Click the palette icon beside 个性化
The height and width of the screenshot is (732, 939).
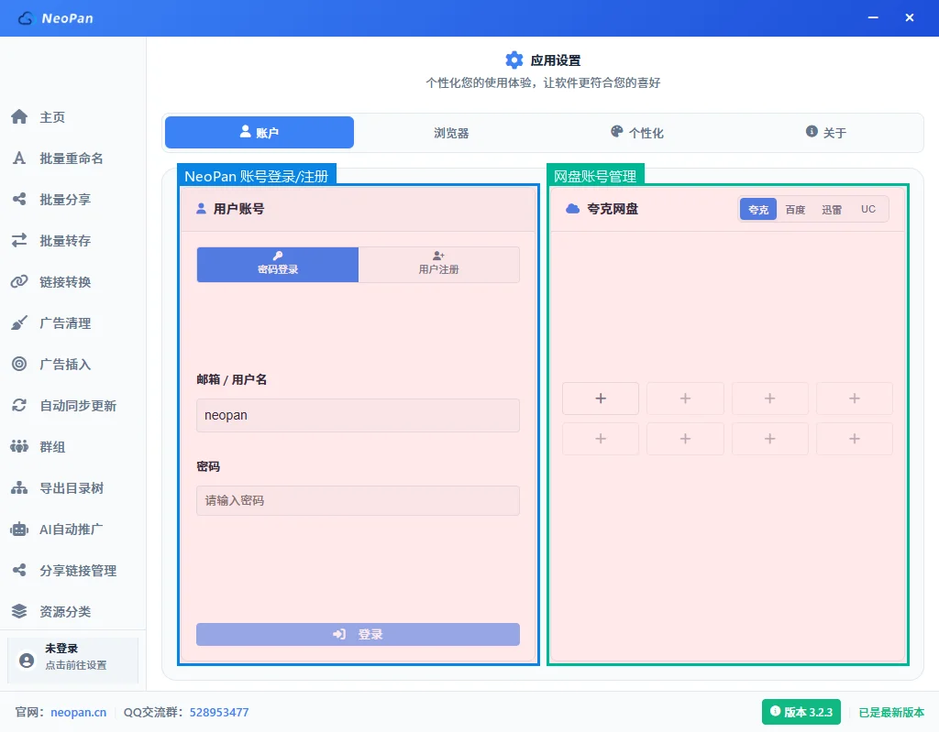617,132
